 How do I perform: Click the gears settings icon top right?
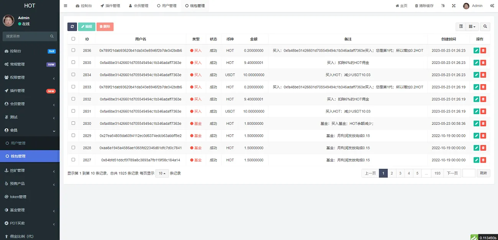(492, 5)
